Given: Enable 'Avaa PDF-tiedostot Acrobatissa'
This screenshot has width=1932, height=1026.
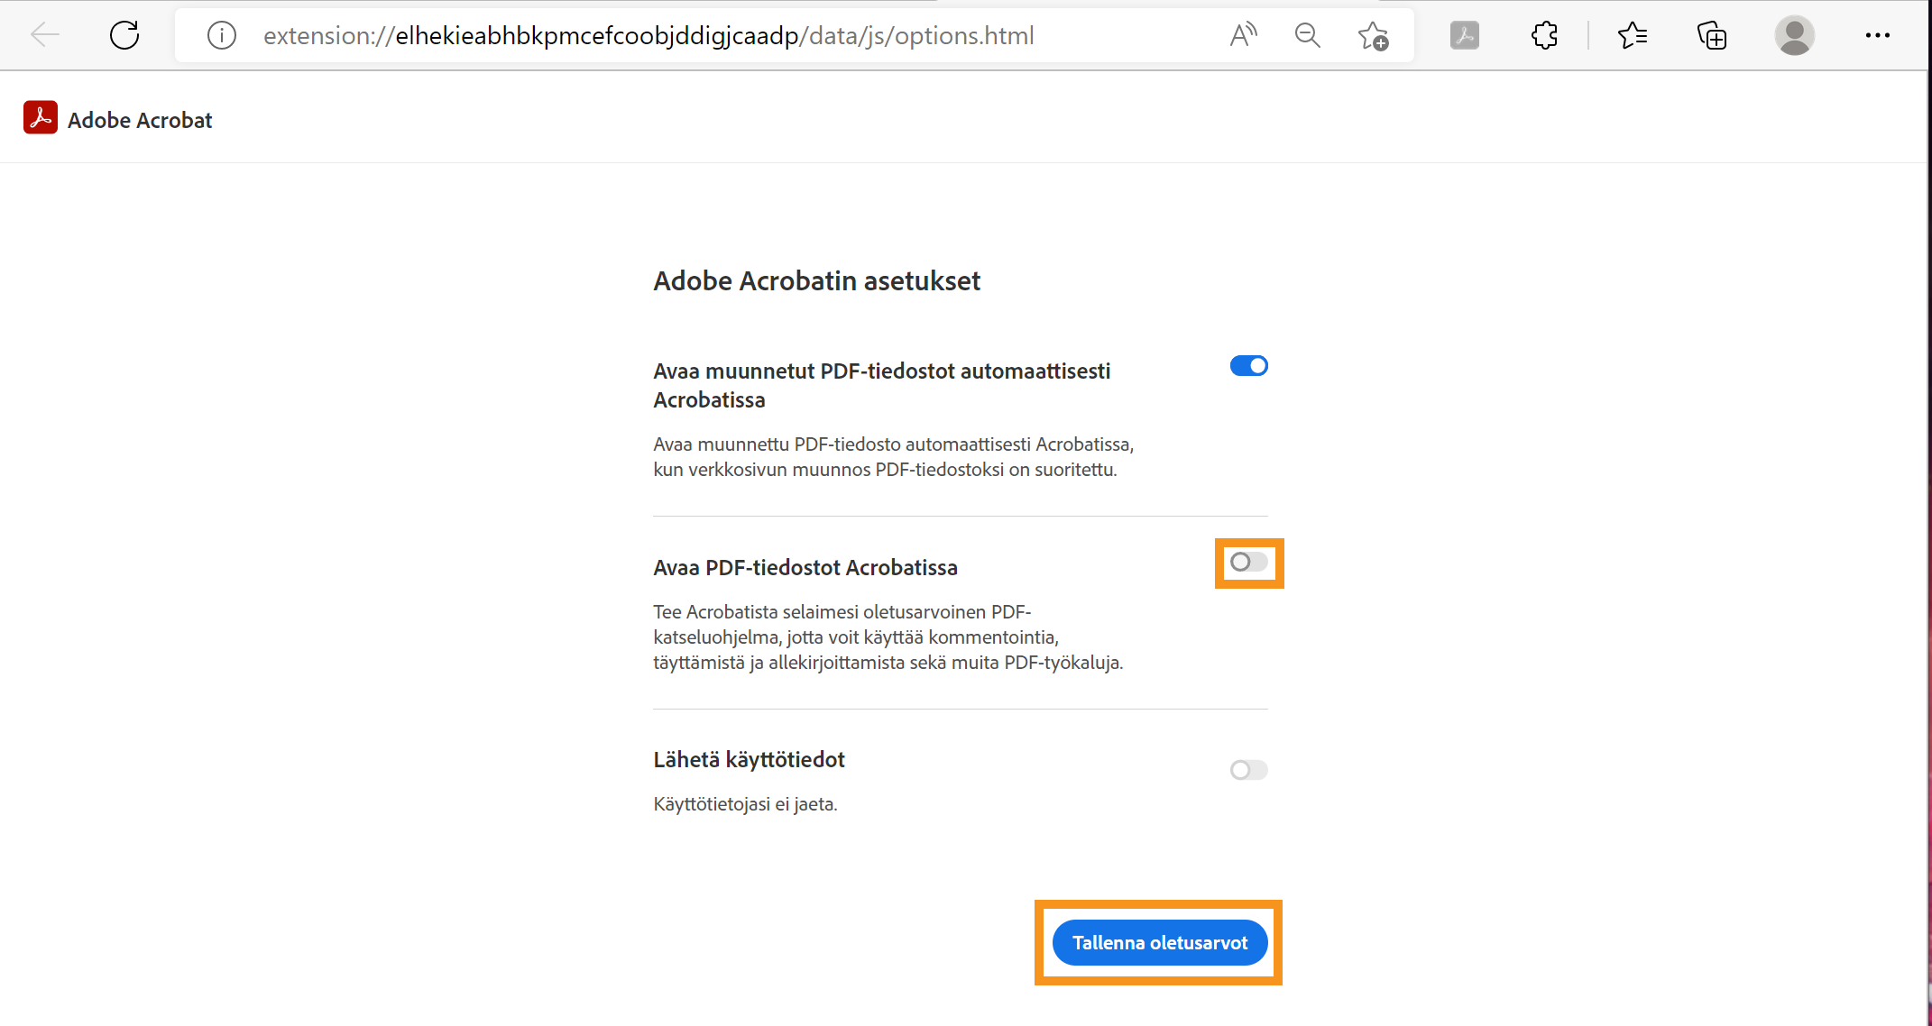Looking at the screenshot, I should coord(1248,563).
